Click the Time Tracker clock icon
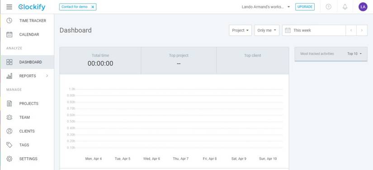 click(9, 21)
